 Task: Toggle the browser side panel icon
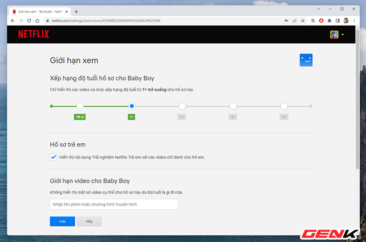pos(337,21)
